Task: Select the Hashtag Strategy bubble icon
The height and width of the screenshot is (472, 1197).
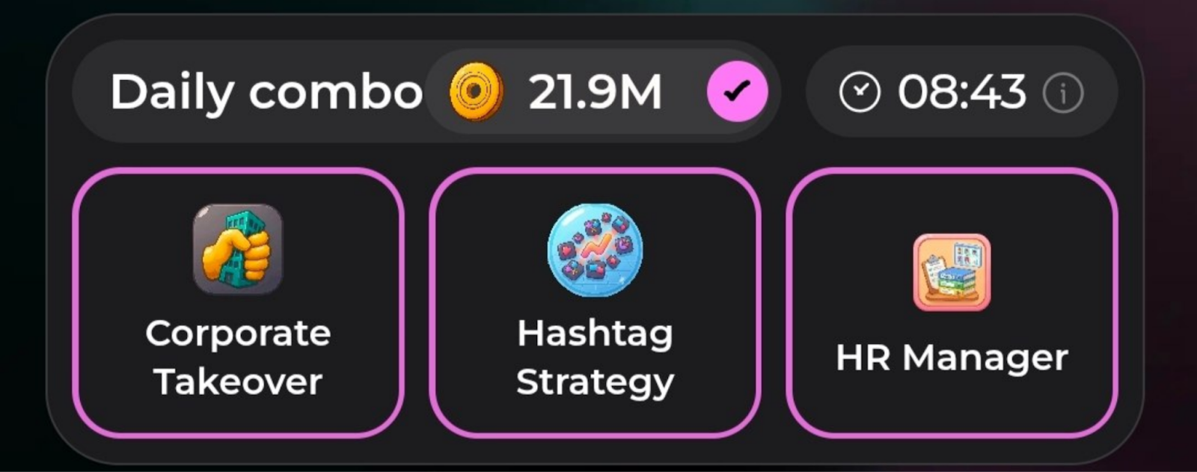Action: click(x=595, y=250)
